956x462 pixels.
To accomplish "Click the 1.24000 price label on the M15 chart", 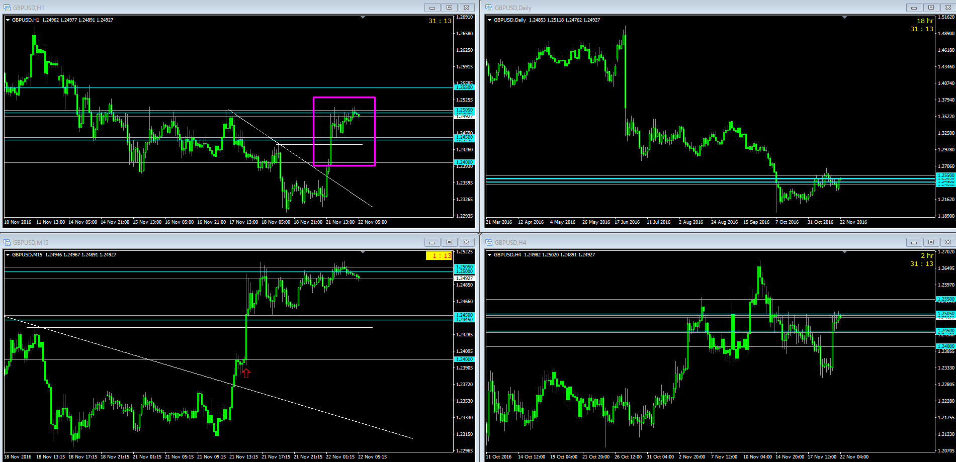I will (464, 359).
